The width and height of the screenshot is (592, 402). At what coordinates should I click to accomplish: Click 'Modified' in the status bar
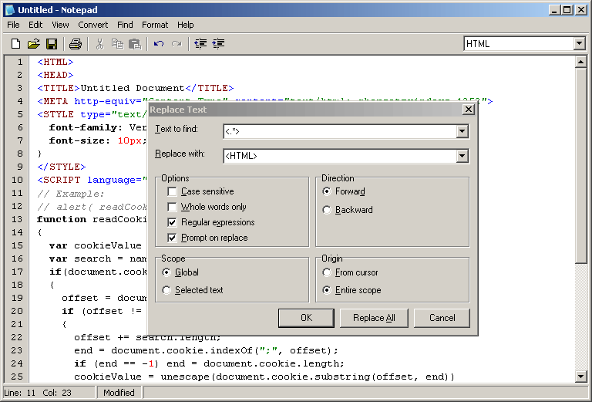coord(119,393)
